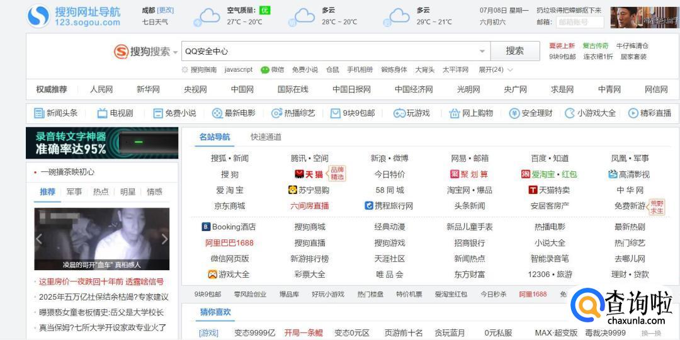This screenshot has width=680, height=340.
Task: Open the 这里房价一夜跌回十年前 headline
Action: 101,282
